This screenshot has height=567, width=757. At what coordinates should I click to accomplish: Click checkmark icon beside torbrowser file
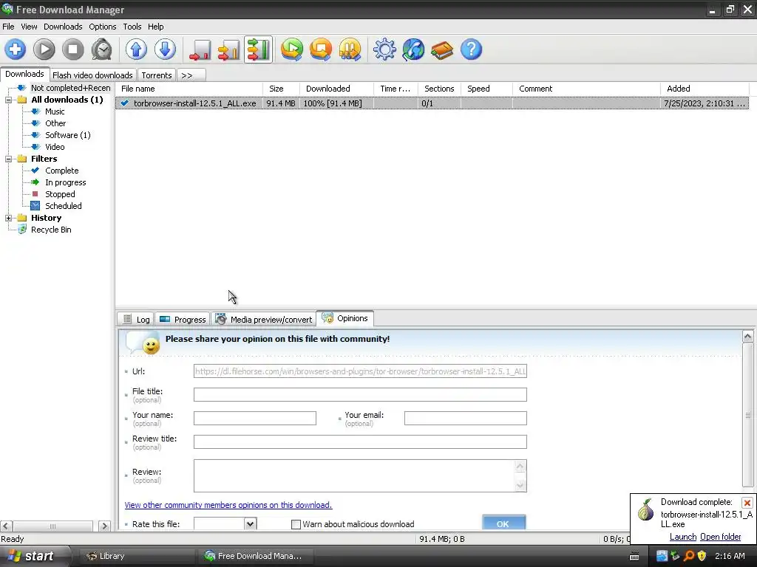125,103
